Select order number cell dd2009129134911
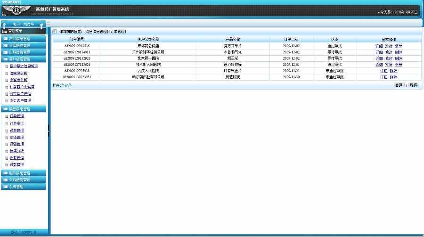The image size is (424, 237). pos(77,52)
